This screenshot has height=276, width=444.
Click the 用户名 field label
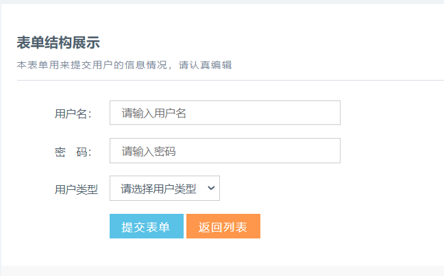point(73,113)
